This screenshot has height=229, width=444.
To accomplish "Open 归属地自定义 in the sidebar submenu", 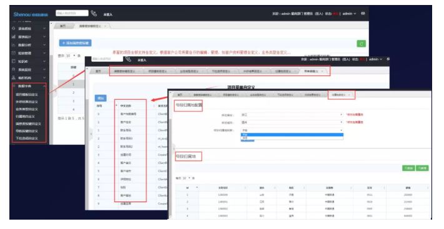I will [x=26, y=116].
